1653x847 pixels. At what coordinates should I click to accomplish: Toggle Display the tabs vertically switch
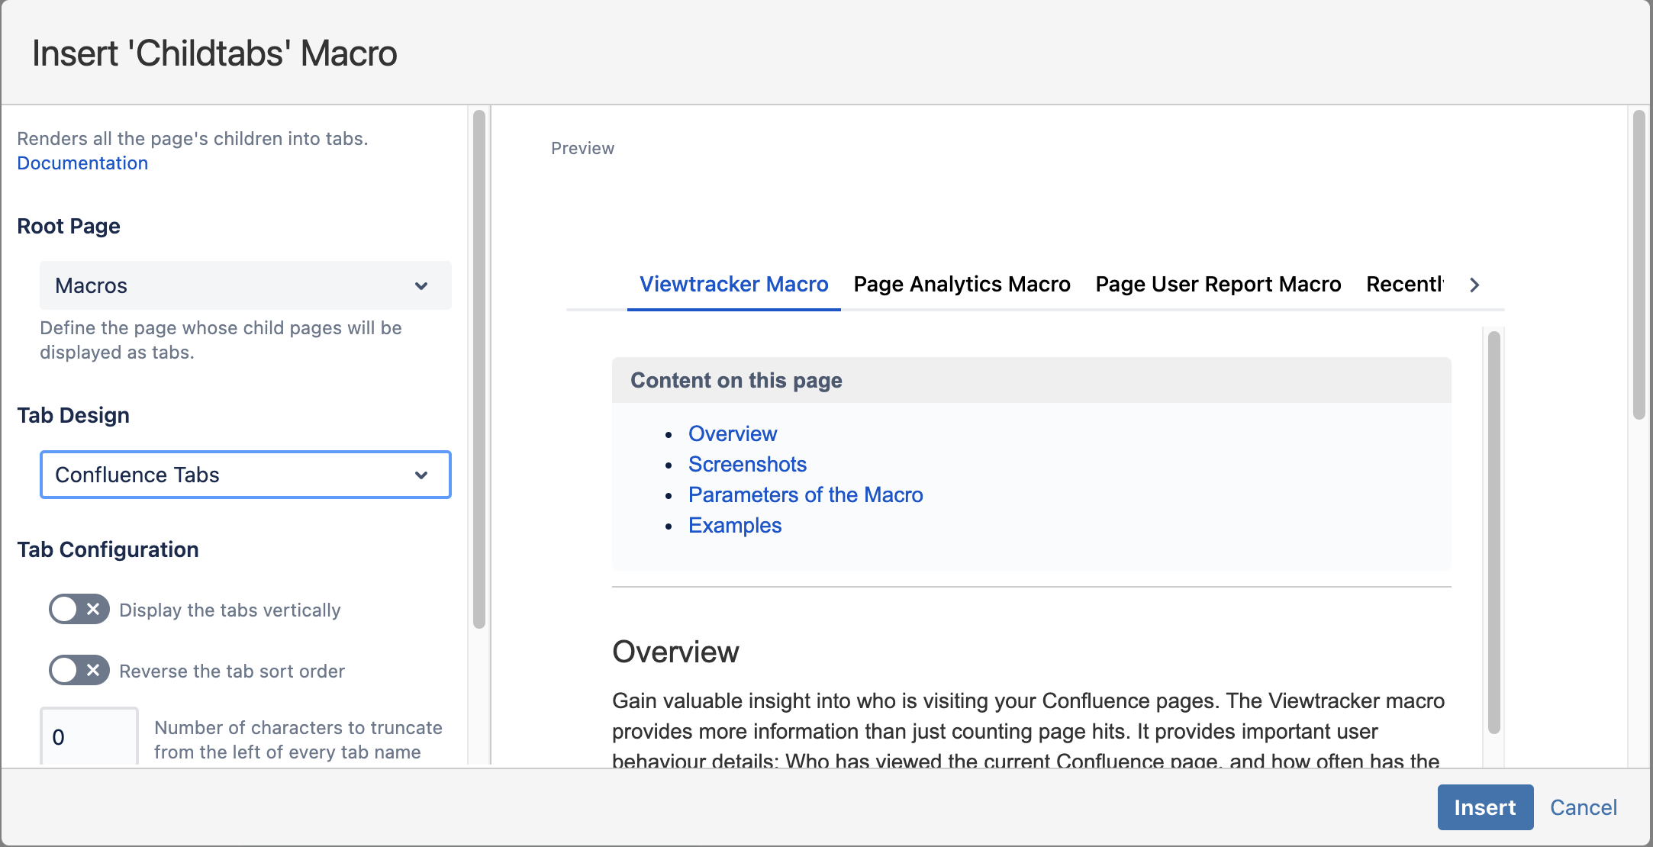(79, 610)
